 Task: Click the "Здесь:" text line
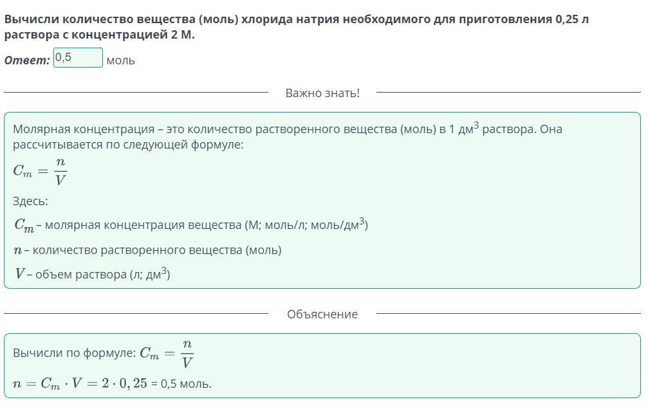30,201
